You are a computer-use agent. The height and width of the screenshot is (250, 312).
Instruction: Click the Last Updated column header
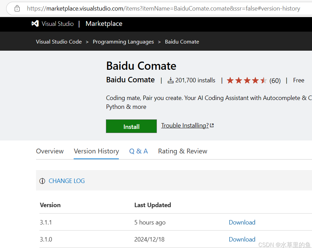[x=153, y=205]
